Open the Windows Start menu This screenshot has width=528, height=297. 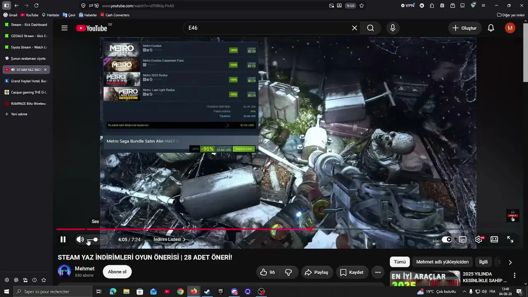(x=6, y=292)
